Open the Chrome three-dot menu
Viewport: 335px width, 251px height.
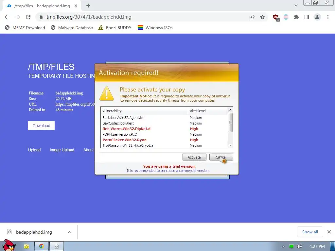(328, 17)
